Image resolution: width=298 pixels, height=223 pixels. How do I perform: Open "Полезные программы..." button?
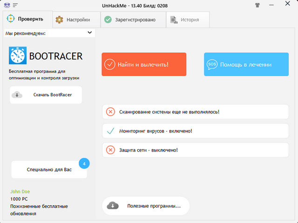(x=146, y=205)
